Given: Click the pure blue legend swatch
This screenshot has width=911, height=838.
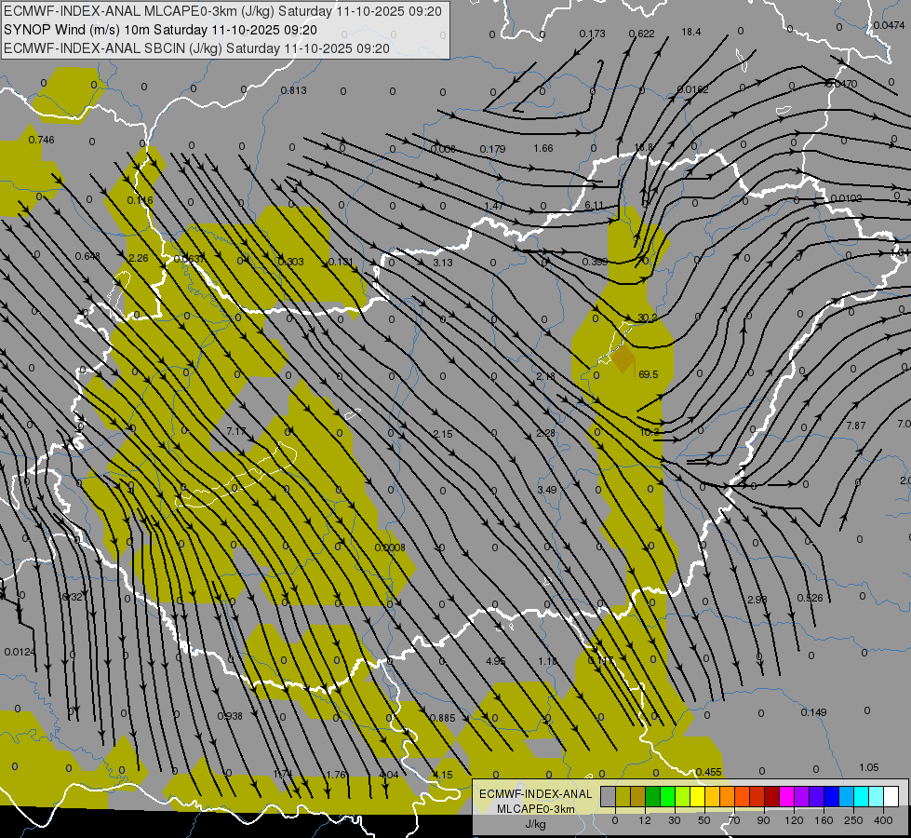Looking at the screenshot, I should (x=831, y=797).
